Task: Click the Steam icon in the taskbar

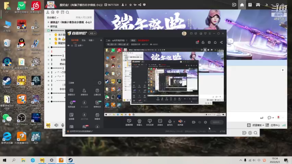Action: (x=70, y=160)
